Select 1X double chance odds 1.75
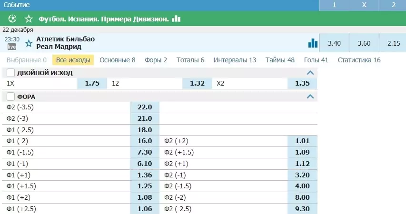 pyautogui.click(x=92, y=83)
